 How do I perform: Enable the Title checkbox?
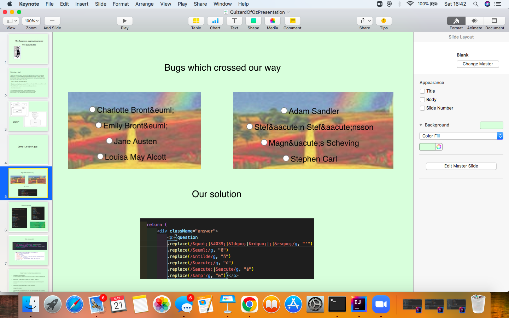coord(422,91)
